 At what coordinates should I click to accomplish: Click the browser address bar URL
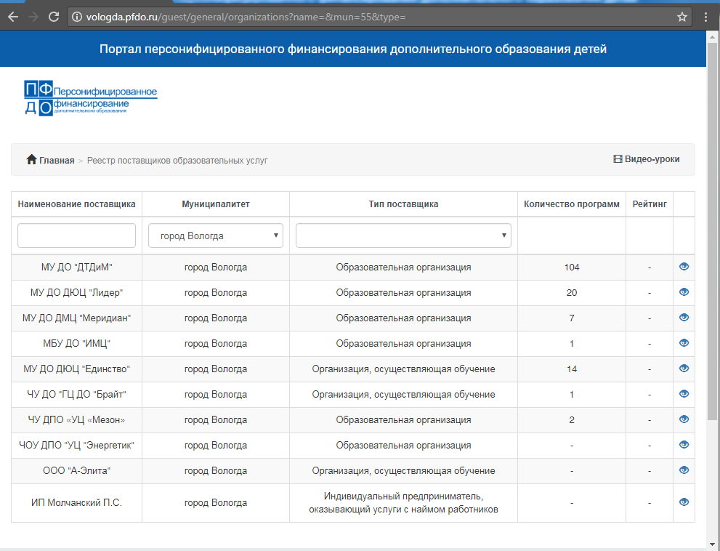[x=246, y=17]
